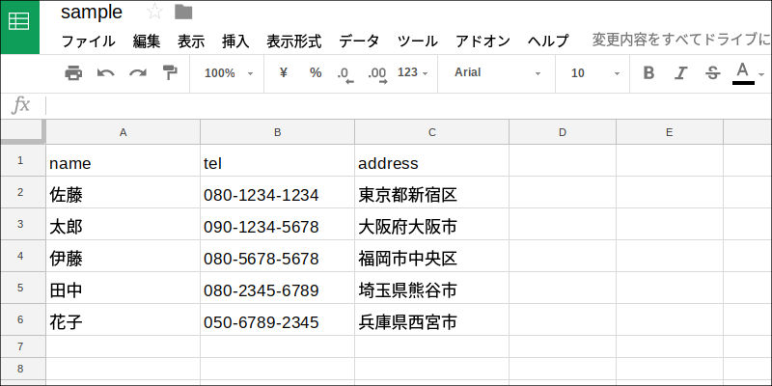The width and height of the screenshot is (772, 386).
Task: Click the sample document title
Action: tap(92, 13)
